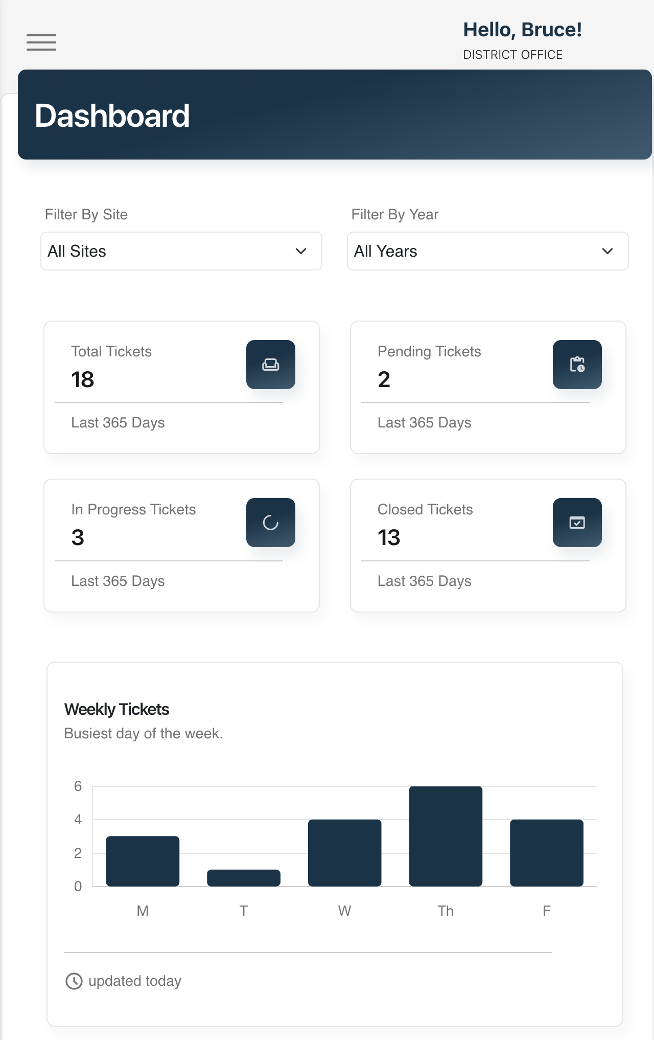Click the Tuesday bar in the chart

click(x=244, y=878)
